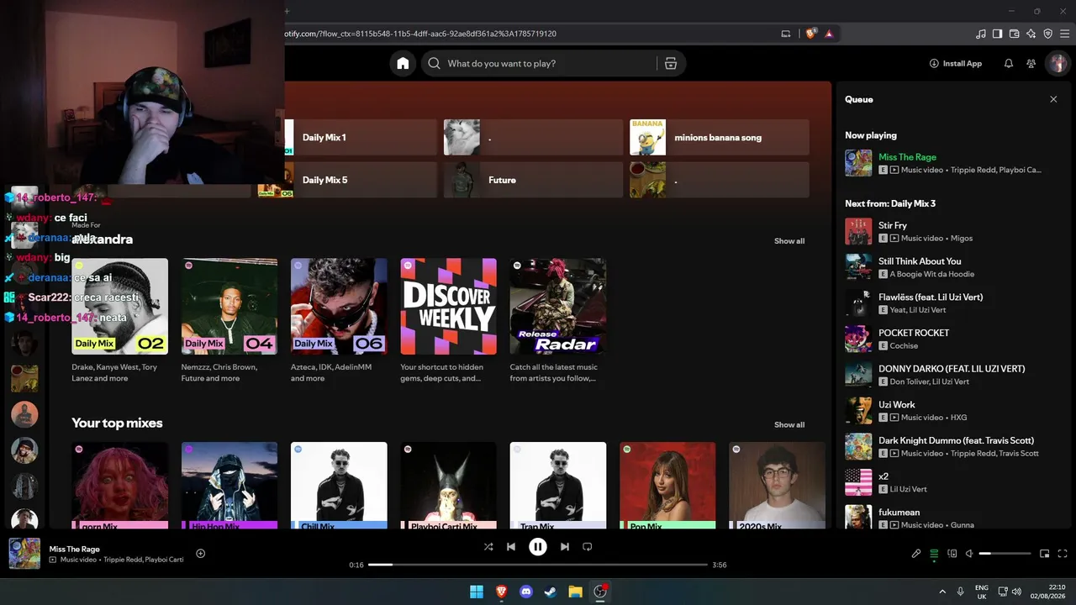Open the Daily Mix 06 playlist cover

[339, 306]
